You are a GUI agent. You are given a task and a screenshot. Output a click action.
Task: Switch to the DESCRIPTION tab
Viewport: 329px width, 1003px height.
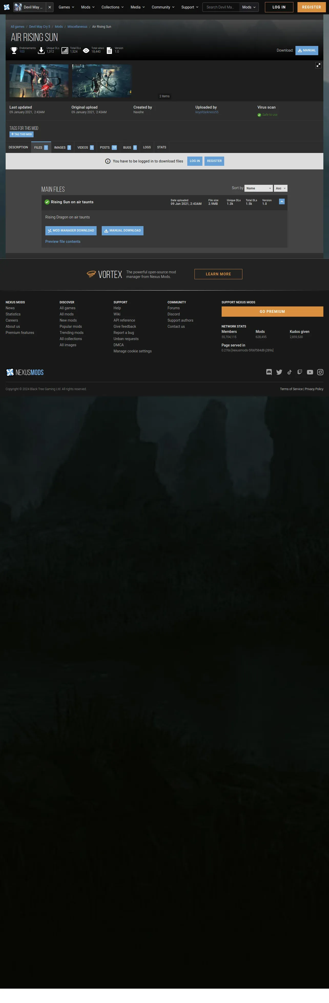18,147
